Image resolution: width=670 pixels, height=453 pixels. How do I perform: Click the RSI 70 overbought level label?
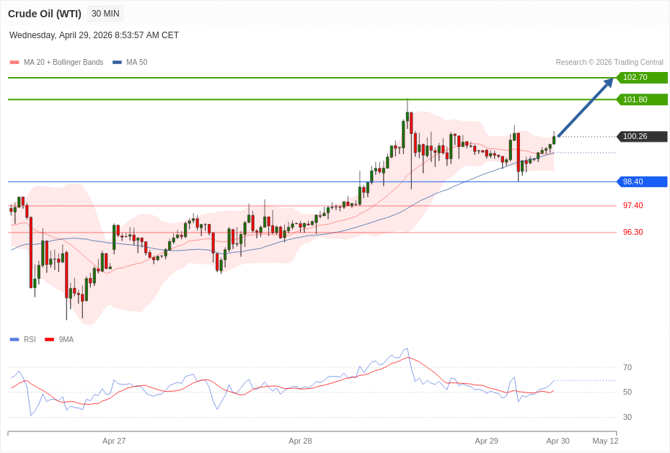pyautogui.click(x=627, y=367)
